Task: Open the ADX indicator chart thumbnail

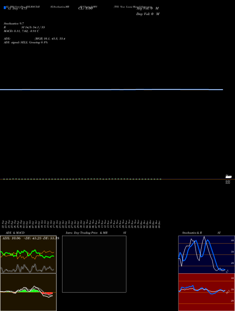Action: (x=28, y=254)
